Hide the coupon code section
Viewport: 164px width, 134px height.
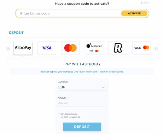tap(145, 3)
